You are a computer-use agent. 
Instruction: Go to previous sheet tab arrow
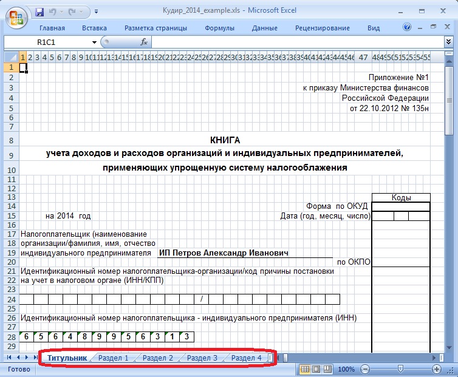click(x=18, y=358)
